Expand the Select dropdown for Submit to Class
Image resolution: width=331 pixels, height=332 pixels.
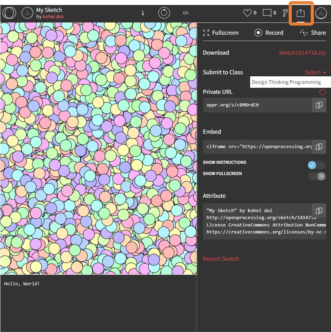pyautogui.click(x=315, y=72)
